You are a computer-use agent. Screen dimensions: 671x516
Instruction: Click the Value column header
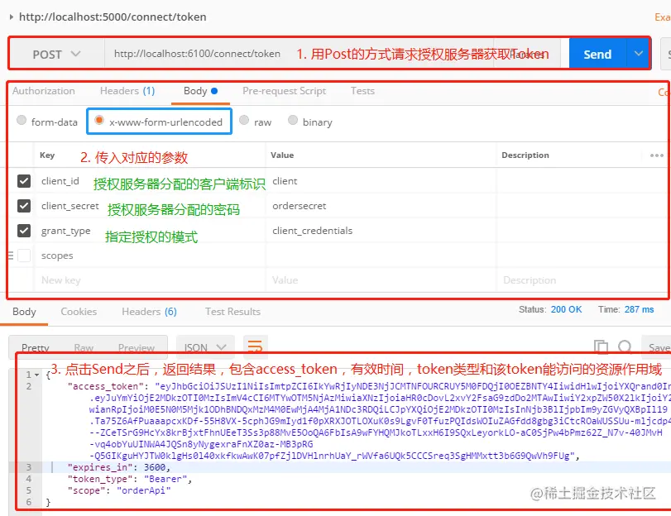(282, 155)
